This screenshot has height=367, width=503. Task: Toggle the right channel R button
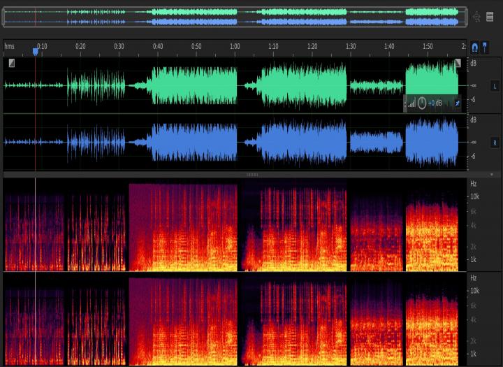coord(495,143)
